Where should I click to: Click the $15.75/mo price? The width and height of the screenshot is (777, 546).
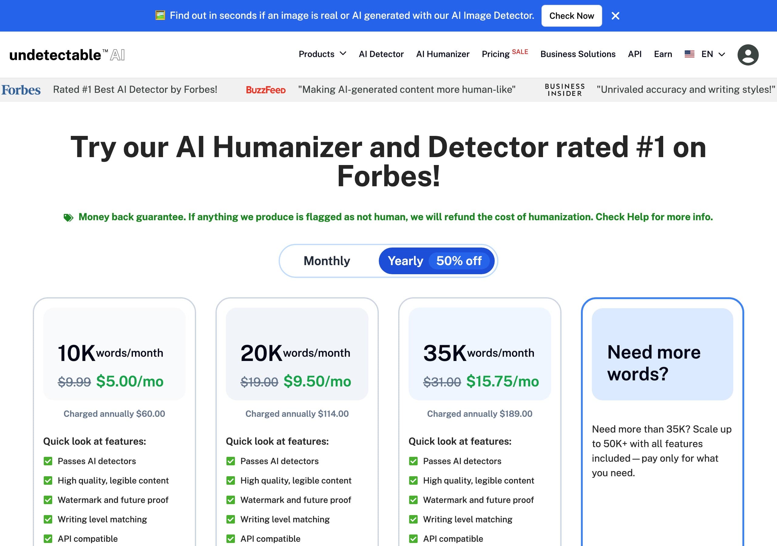click(x=503, y=381)
